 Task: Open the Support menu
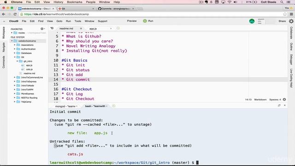102,21
